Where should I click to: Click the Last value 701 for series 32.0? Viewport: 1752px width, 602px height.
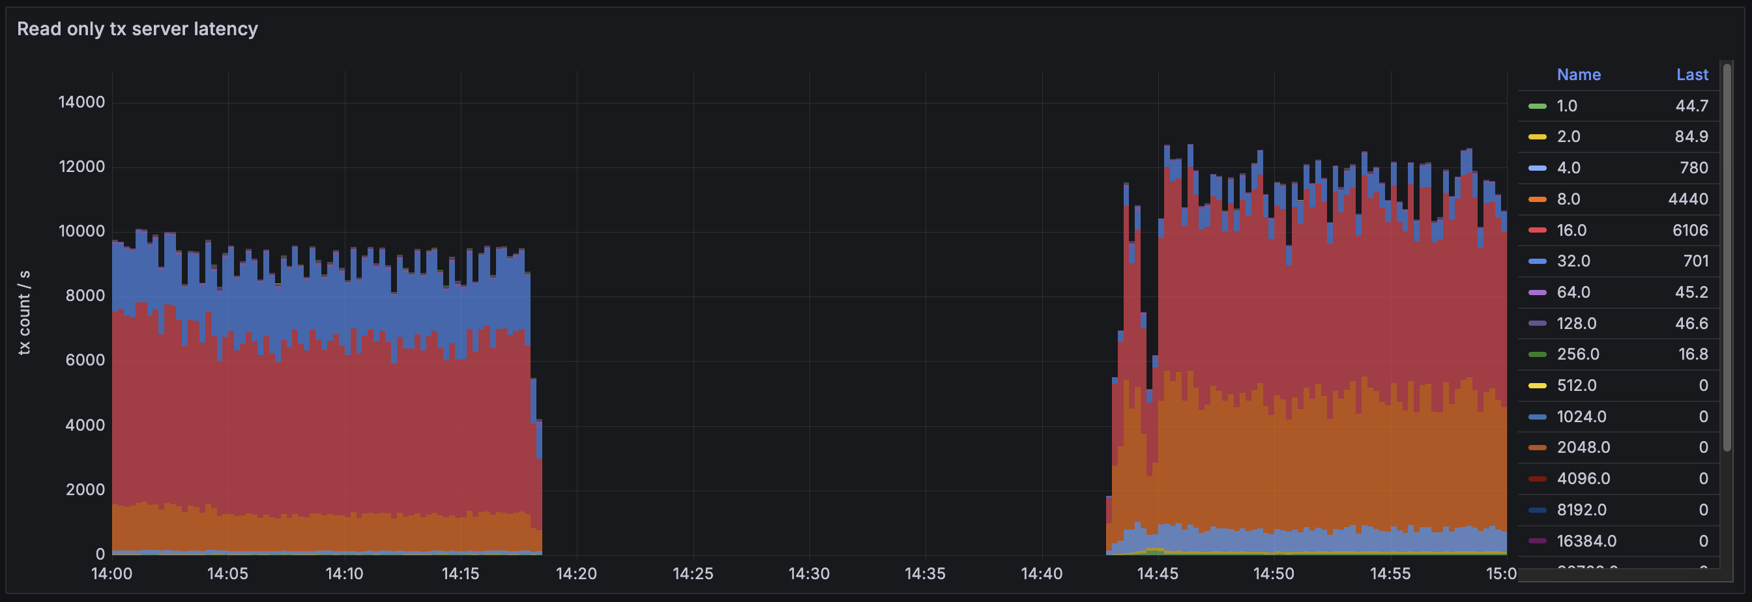click(1695, 261)
